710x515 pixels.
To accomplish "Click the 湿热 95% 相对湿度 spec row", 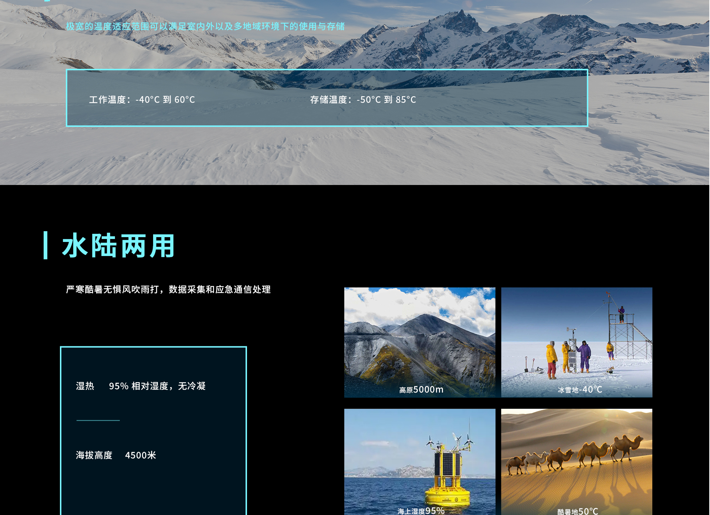I will coord(141,386).
